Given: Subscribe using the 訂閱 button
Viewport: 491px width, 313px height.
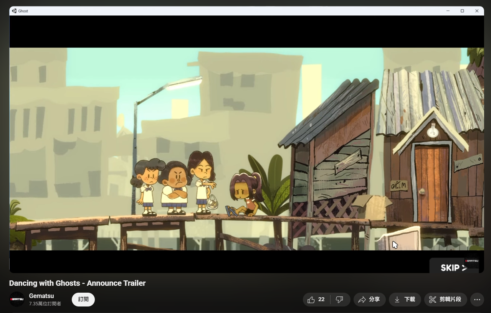Looking at the screenshot, I should coord(83,300).
